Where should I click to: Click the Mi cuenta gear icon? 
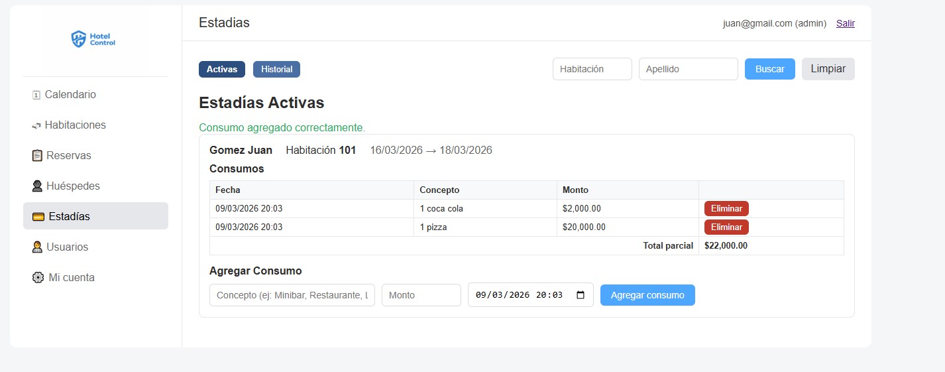pyautogui.click(x=38, y=278)
